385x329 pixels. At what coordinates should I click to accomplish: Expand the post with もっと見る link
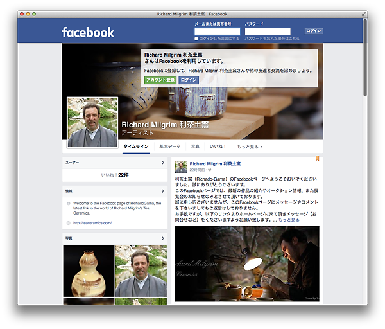[x=289, y=220]
